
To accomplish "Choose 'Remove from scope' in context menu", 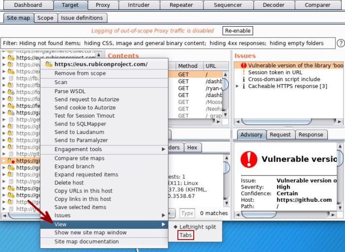I will pos(104,73).
